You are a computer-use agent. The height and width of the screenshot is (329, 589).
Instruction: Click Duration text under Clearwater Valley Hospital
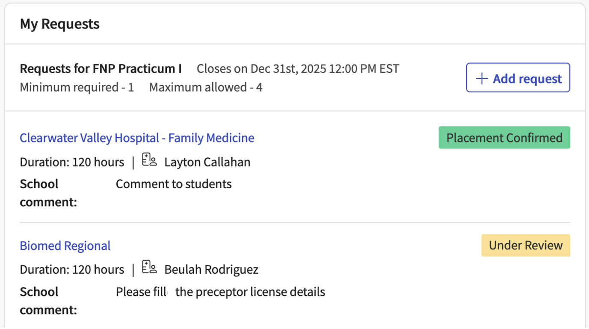tap(72, 162)
